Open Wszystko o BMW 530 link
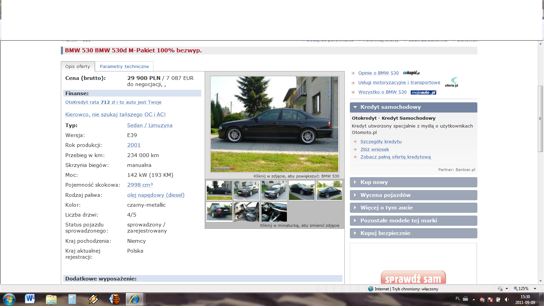This screenshot has height=306, width=544. point(382,92)
